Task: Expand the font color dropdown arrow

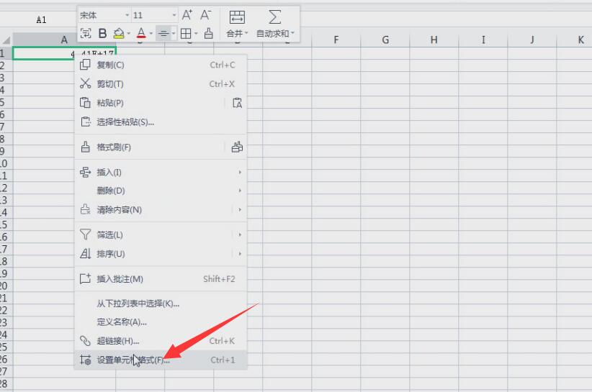Action: (150, 34)
